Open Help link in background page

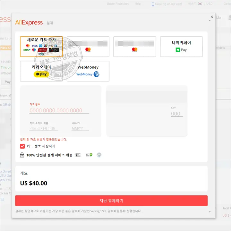138,4
